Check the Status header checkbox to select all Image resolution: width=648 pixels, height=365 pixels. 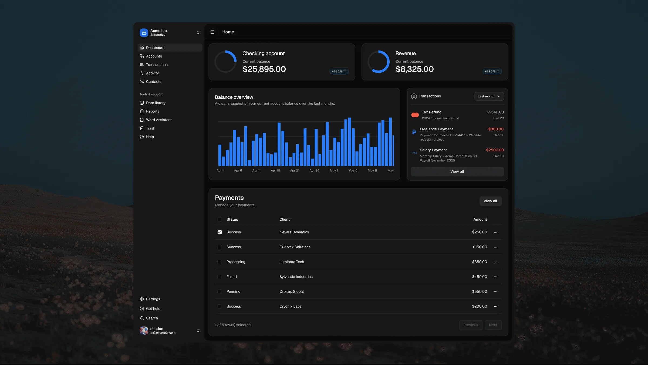pos(220,219)
